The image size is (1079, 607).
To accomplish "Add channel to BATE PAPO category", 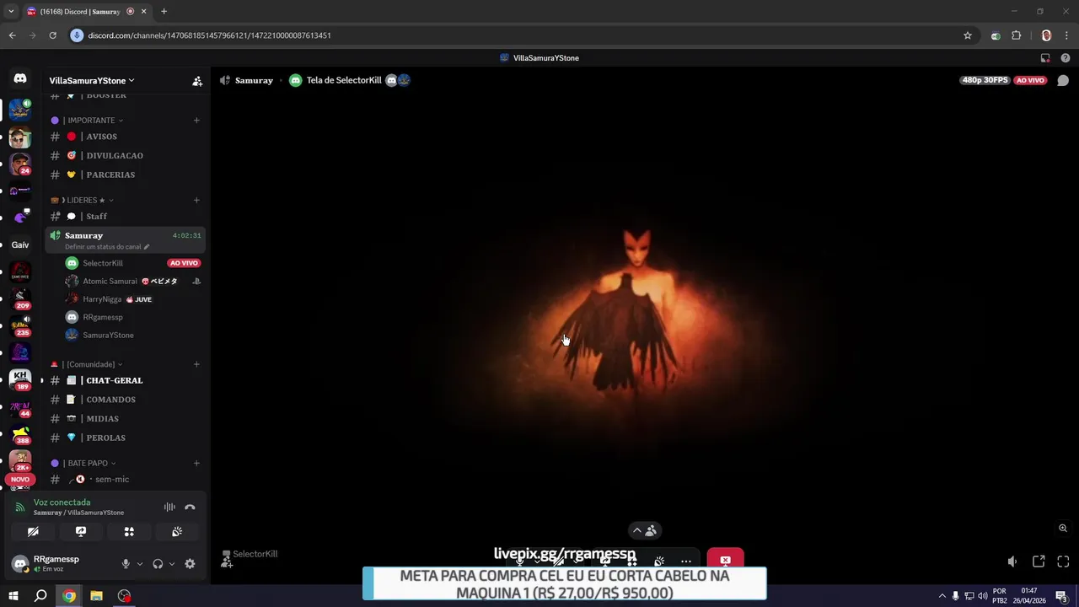I will (x=196, y=464).
